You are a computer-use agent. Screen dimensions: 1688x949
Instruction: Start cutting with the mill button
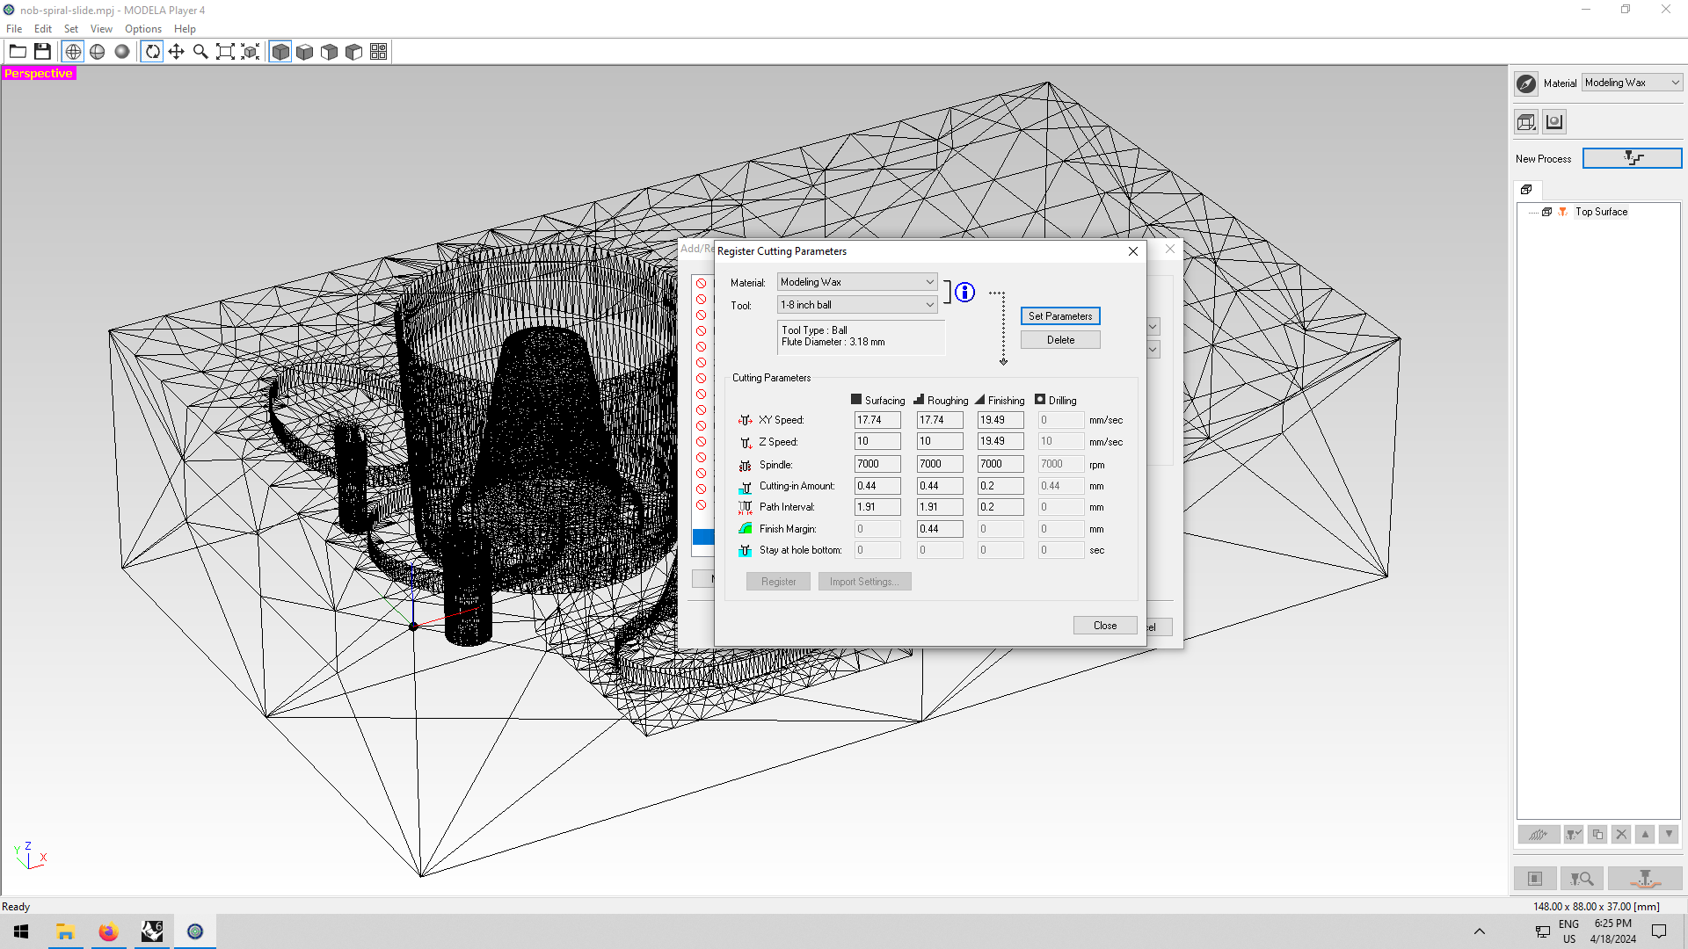(1645, 879)
